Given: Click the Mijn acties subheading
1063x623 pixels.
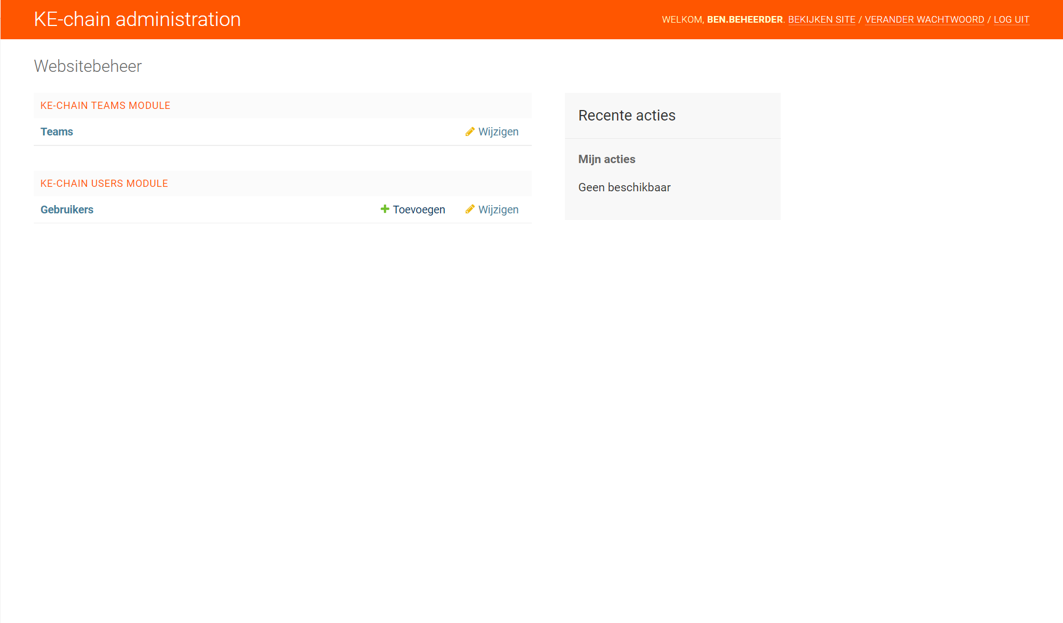Looking at the screenshot, I should (606, 159).
